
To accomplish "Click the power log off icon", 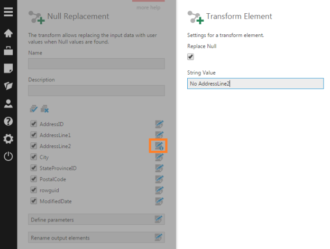I will click(8, 156).
